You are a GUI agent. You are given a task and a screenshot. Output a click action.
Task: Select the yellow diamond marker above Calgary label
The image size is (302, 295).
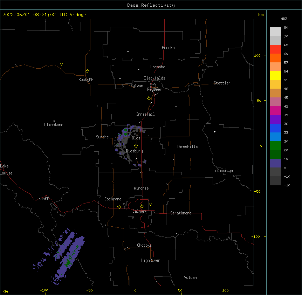(x=142, y=206)
